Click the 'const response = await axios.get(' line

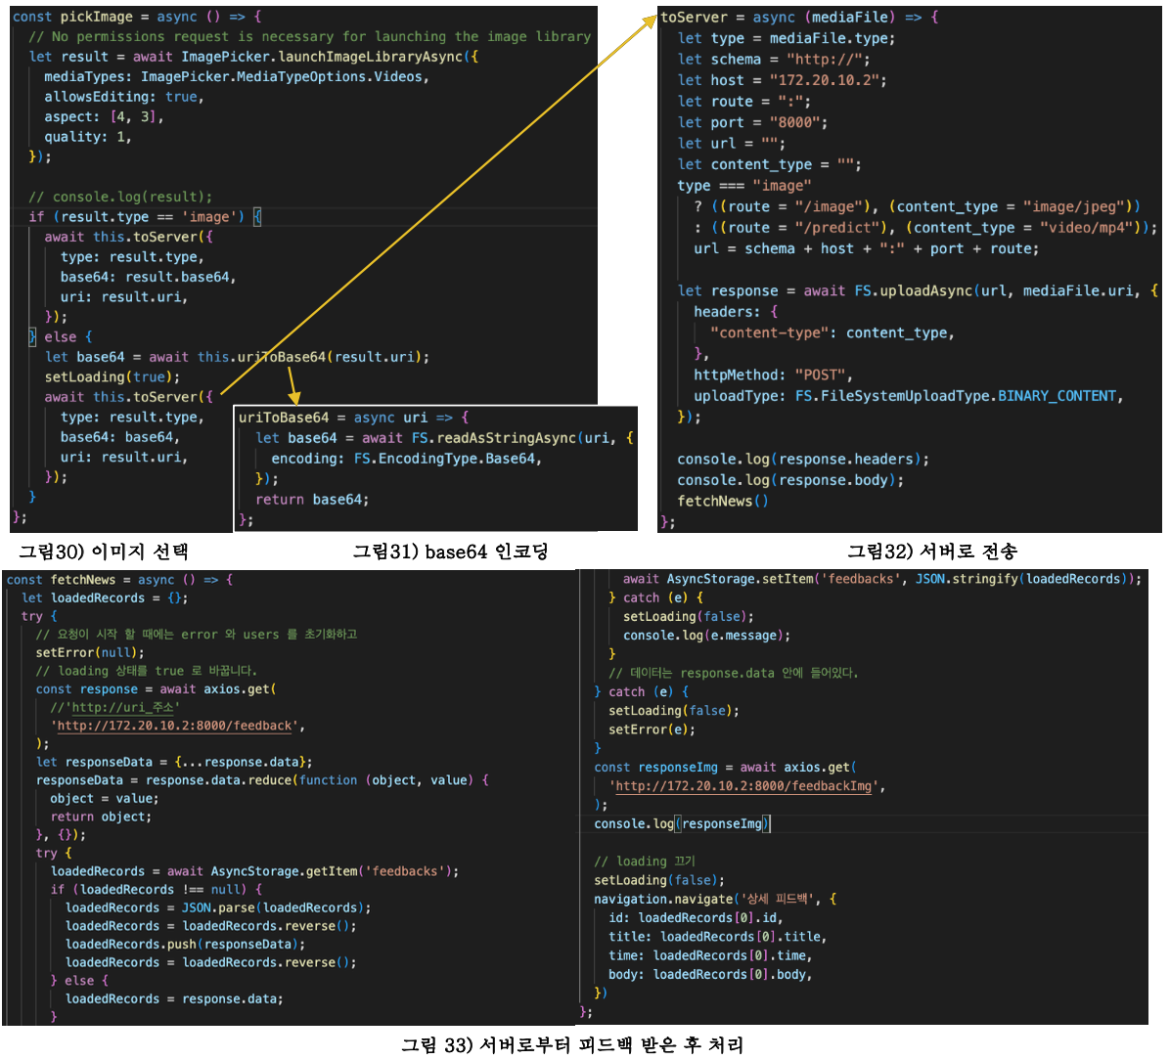(x=156, y=689)
